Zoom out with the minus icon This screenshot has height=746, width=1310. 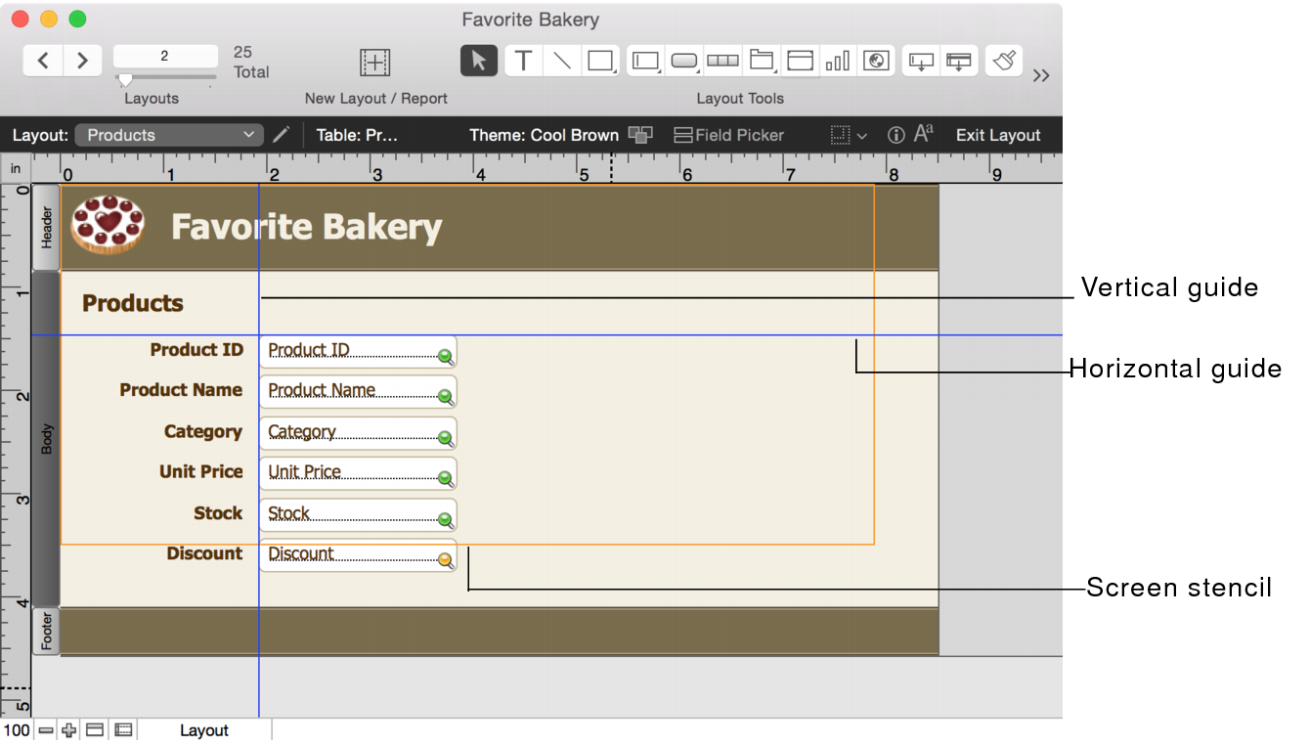click(x=46, y=730)
